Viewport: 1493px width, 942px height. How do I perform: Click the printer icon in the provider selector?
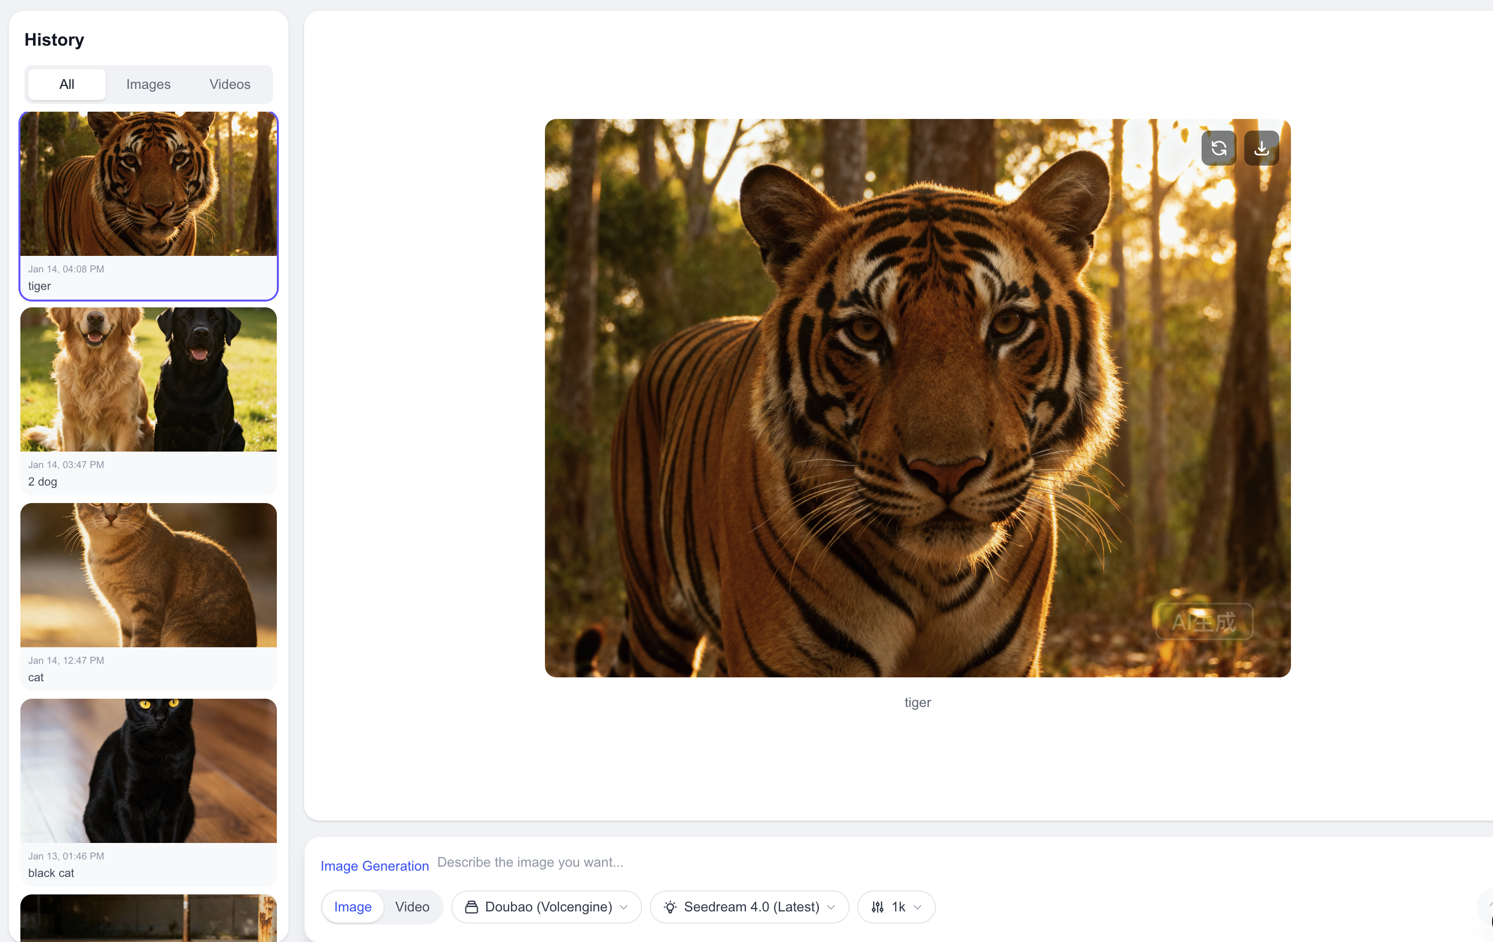(x=472, y=907)
